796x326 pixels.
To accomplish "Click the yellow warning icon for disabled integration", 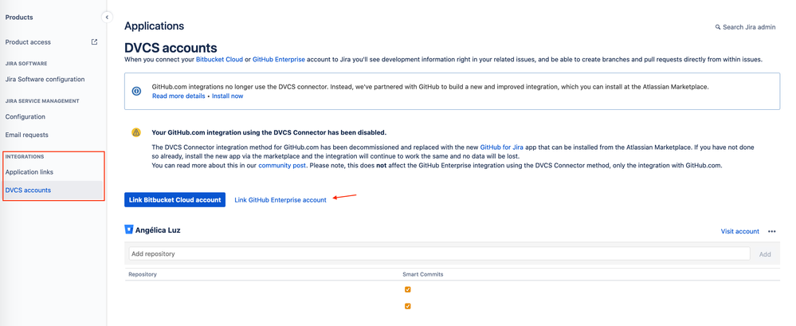I will tap(136, 132).
